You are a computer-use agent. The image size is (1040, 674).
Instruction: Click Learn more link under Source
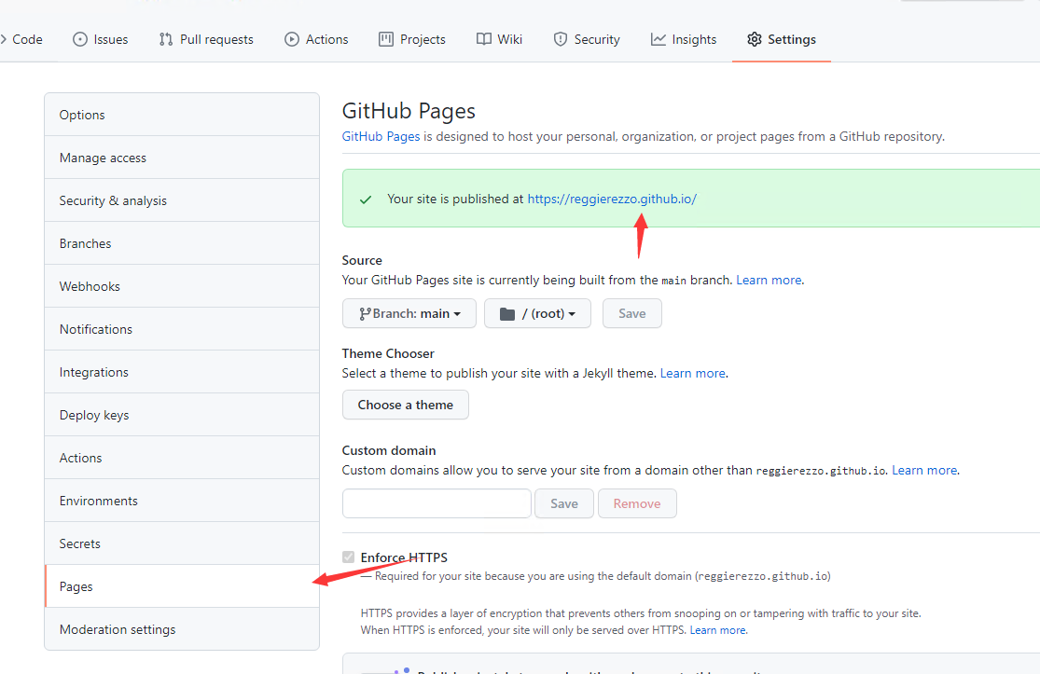[x=769, y=281]
